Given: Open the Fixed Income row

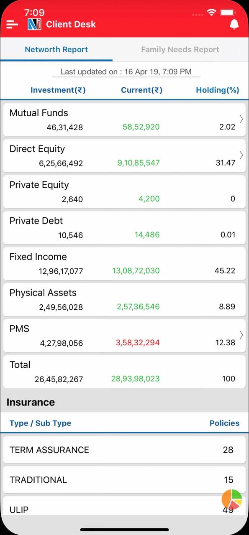Looking at the screenshot, I should pos(124,264).
